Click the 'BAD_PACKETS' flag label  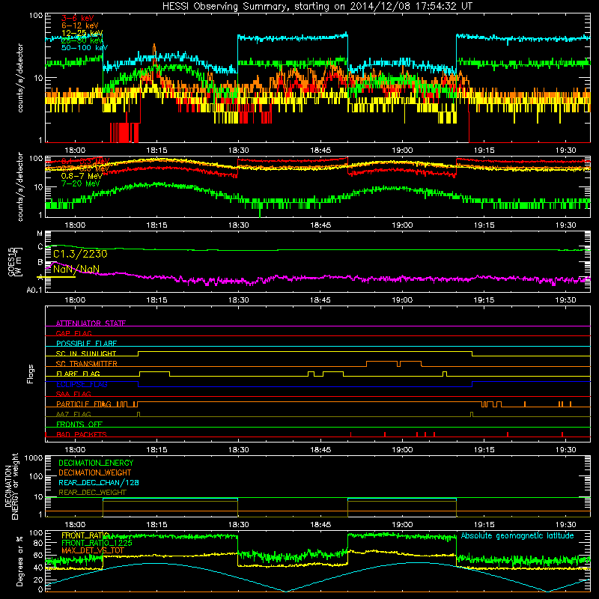coord(82,434)
